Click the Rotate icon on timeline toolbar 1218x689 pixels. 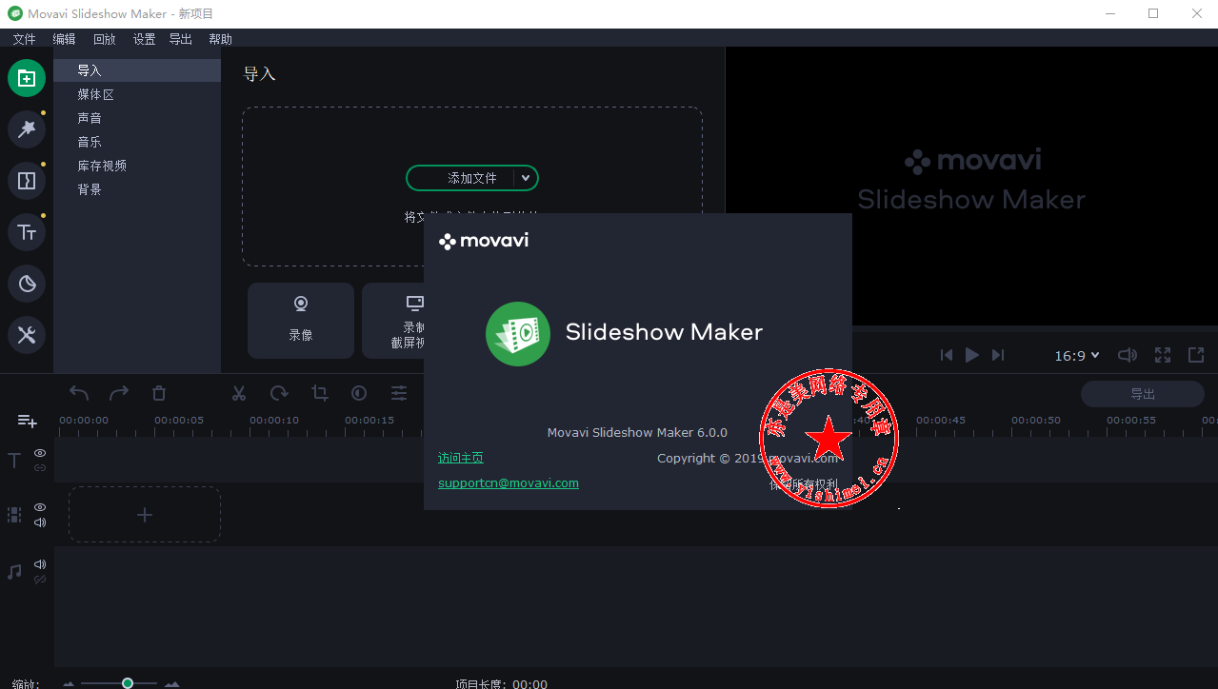click(279, 393)
